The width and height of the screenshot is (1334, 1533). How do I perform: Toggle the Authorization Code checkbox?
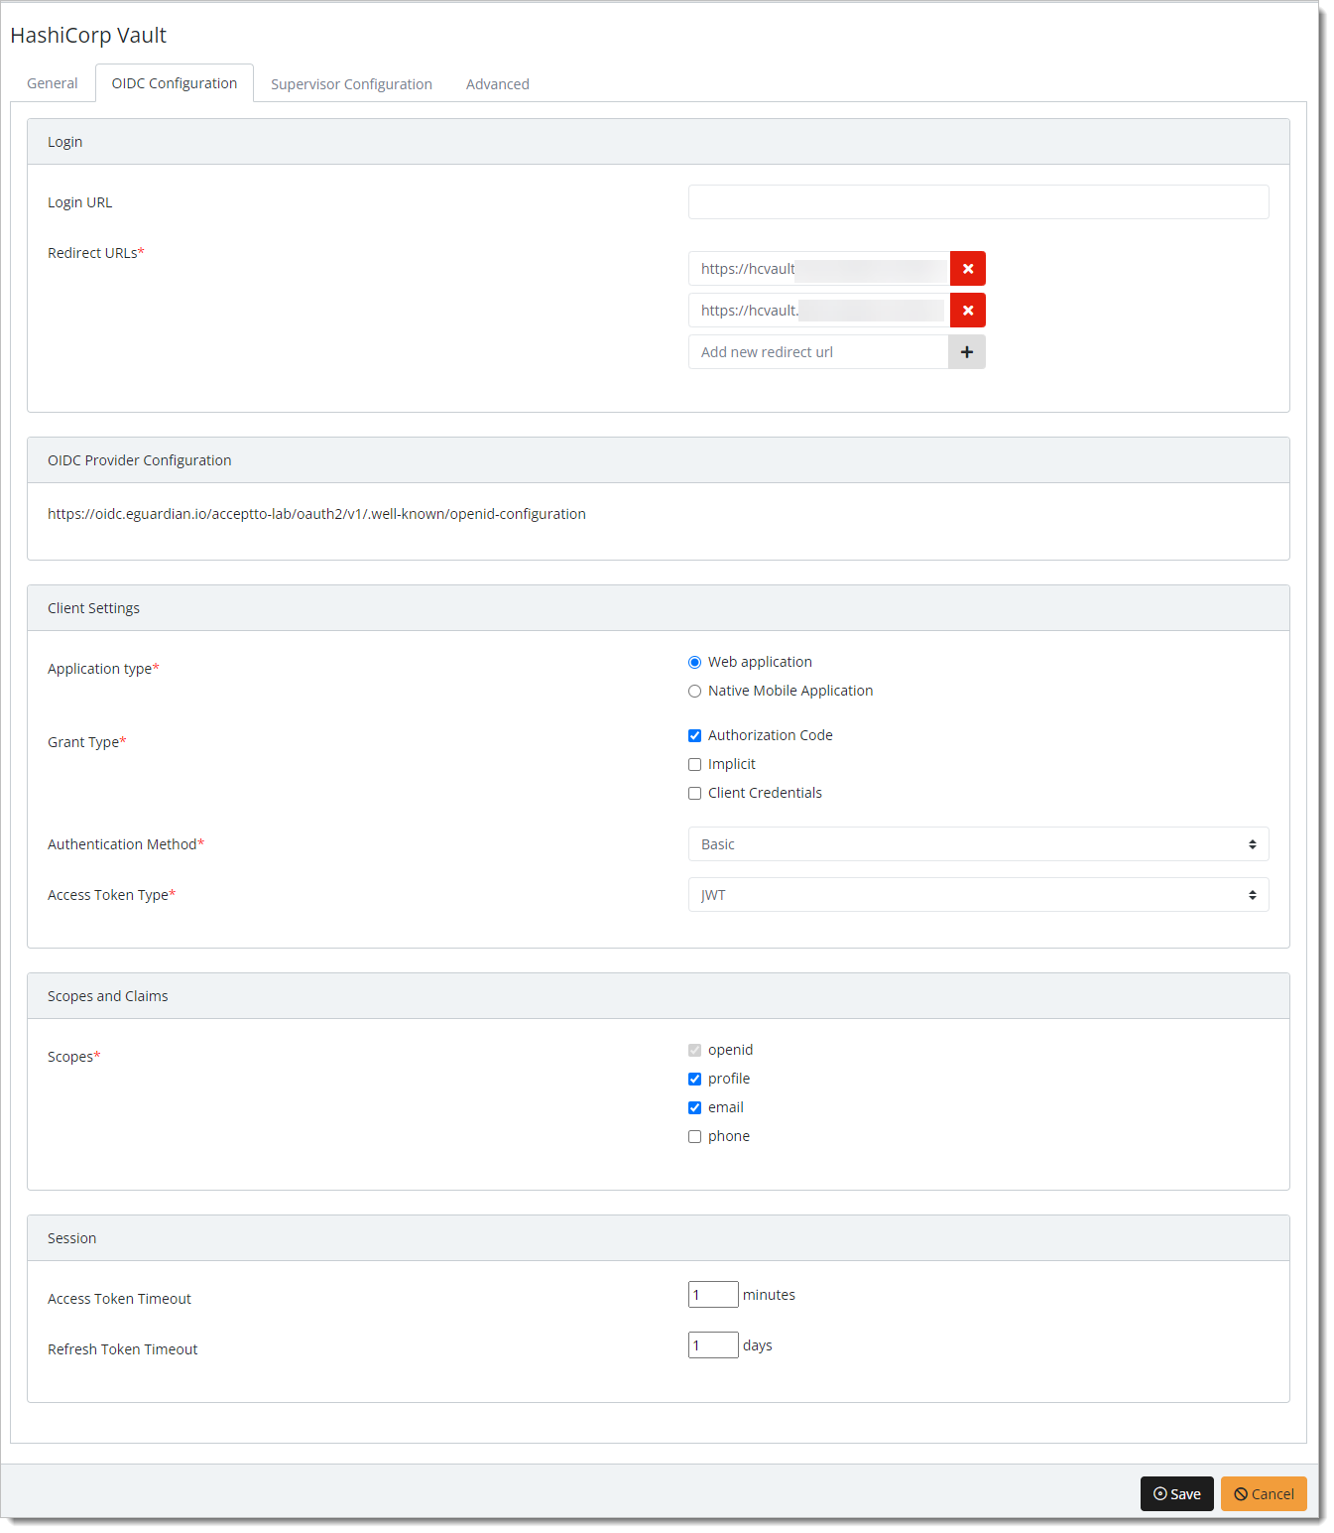click(694, 735)
